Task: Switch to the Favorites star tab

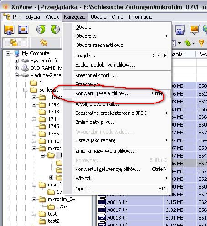Action: point(44,42)
